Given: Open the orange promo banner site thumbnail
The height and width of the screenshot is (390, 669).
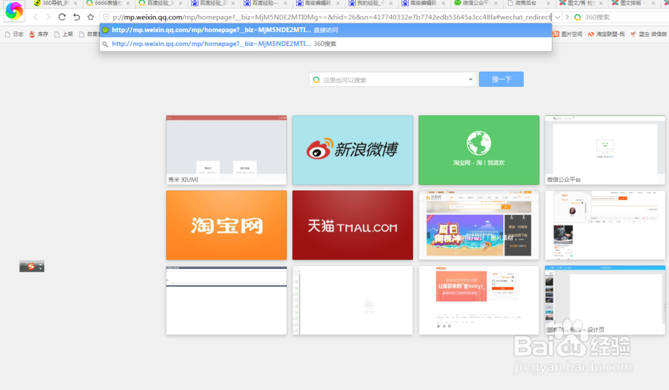Looking at the screenshot, I should (x=479, y=300).
